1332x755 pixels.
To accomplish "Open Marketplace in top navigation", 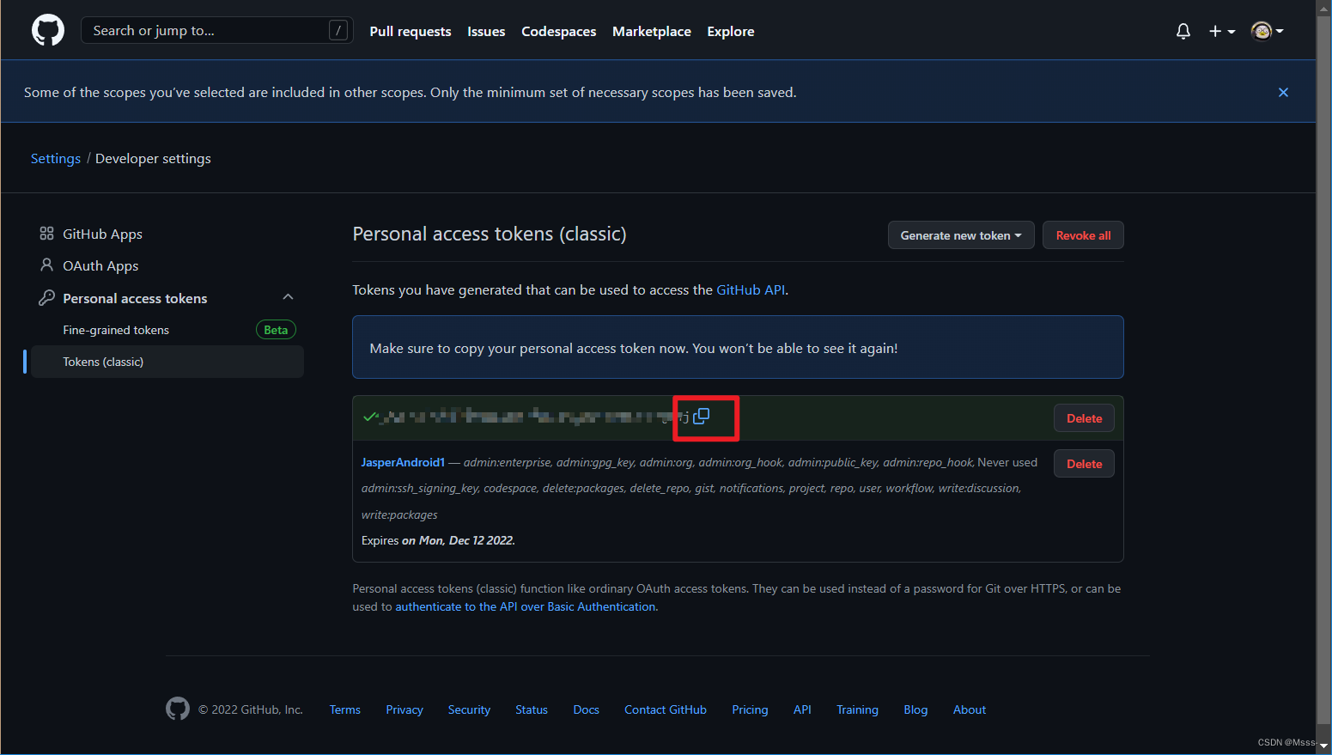I will point(652,31).
